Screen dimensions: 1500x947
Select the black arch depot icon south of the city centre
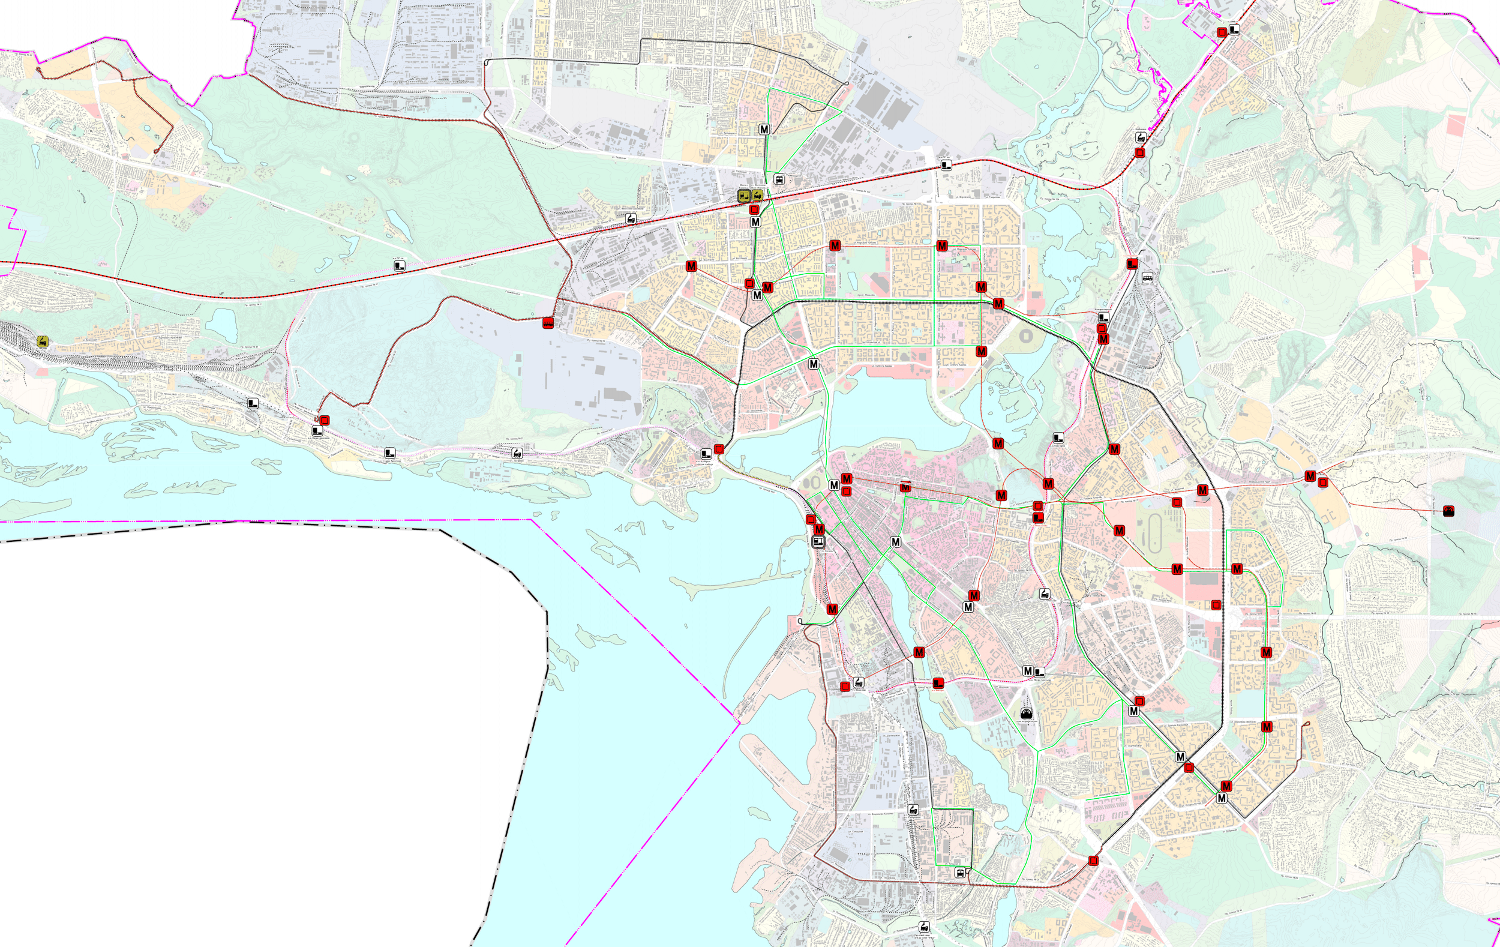pyautogui.click(x=1026, y=712)
